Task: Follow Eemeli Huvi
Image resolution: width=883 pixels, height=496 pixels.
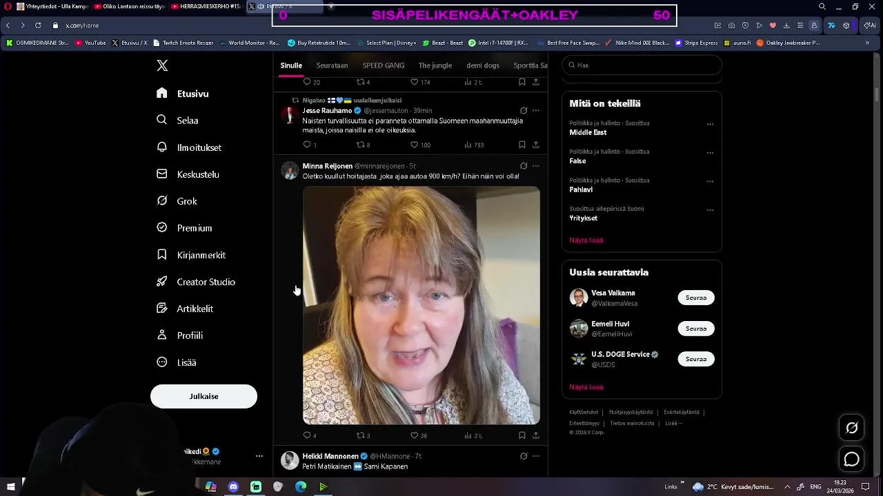Action: (x=696, y=329)
